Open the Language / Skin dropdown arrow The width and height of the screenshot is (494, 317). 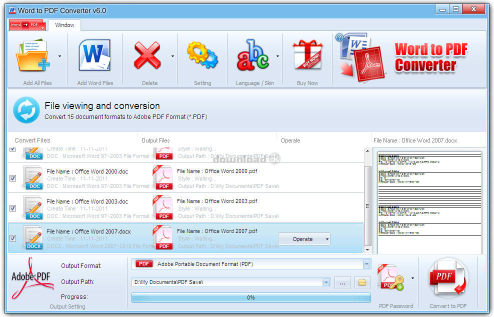coord(277,56)
